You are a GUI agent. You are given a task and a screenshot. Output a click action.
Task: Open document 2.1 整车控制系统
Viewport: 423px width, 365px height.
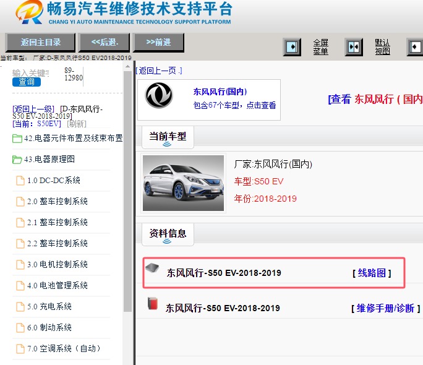tap(58, 222)
